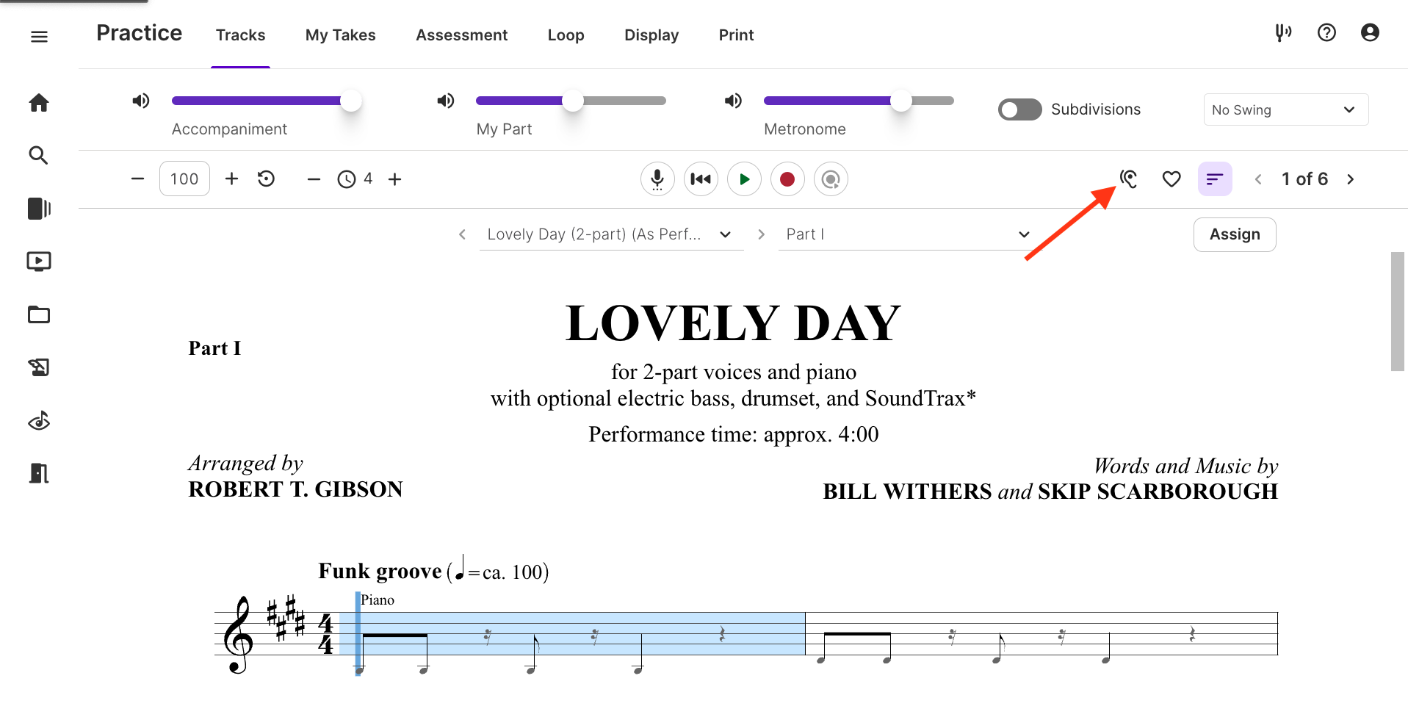
Task: Decrease the tempo with the minus button
Action: pos(137,179)
